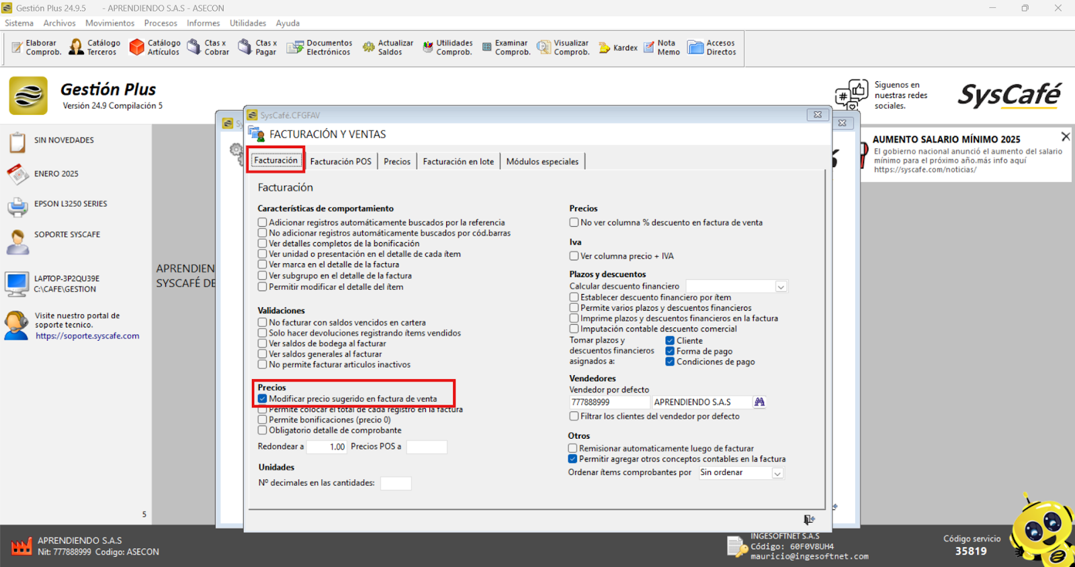
Task: Click the Redondear a input field
Action: pyautogui.click(x=327, y=447)
